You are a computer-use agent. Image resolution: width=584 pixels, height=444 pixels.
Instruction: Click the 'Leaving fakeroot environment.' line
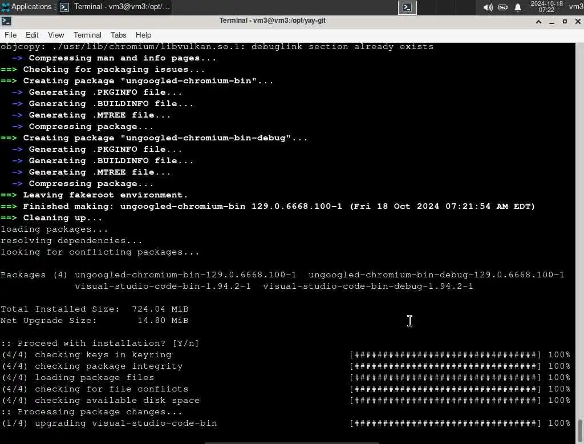(94, 195)
